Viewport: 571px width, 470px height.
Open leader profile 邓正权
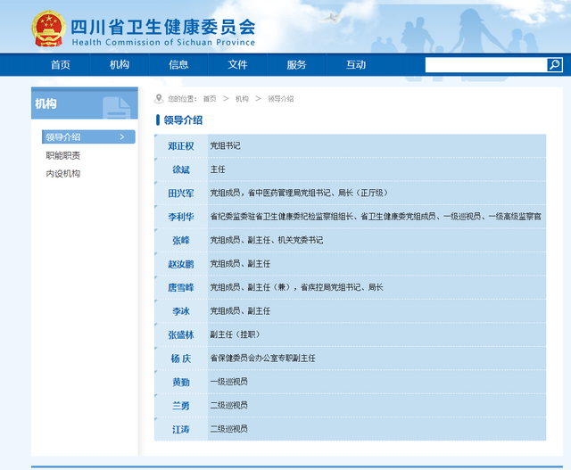(x=181, y=145)
